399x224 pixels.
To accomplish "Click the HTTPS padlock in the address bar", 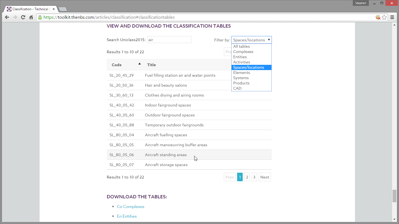I will pos(40,17).
